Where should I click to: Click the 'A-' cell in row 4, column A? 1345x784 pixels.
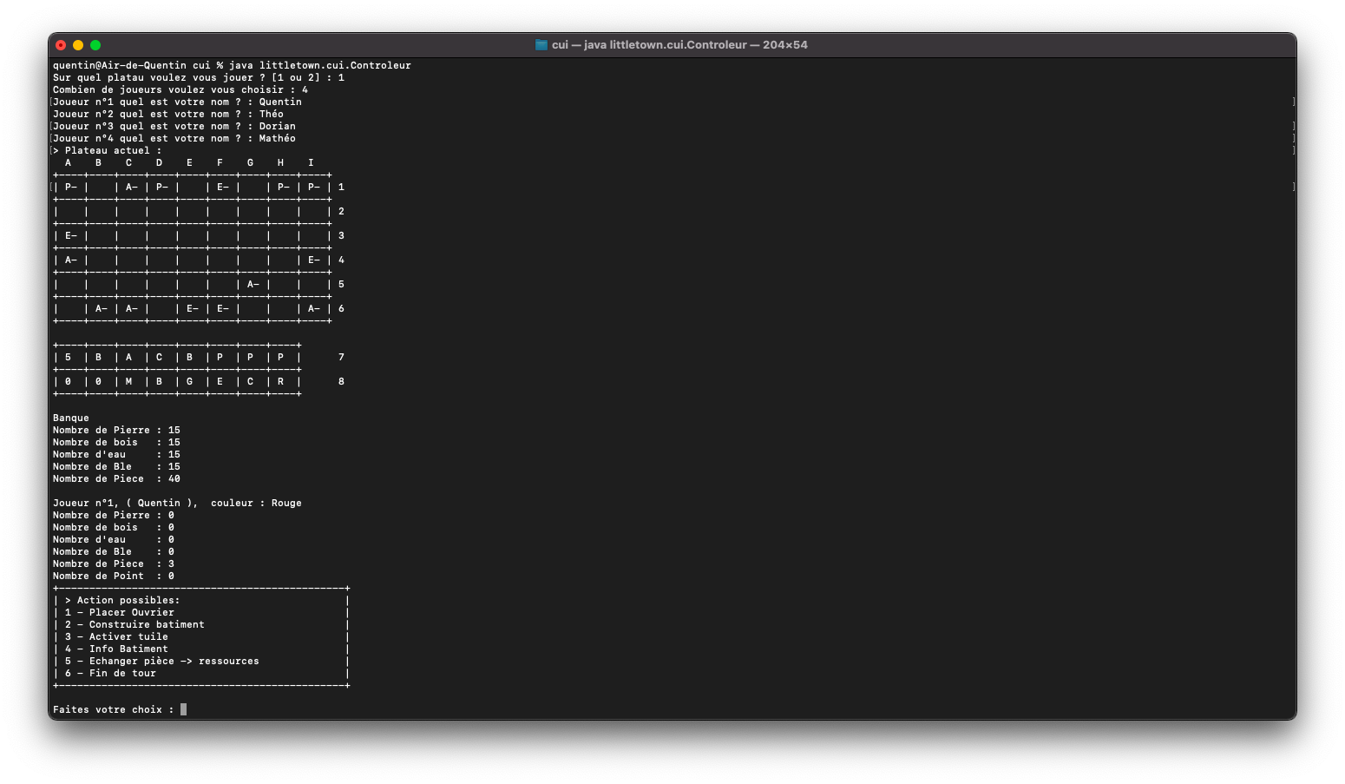[71, 260]
